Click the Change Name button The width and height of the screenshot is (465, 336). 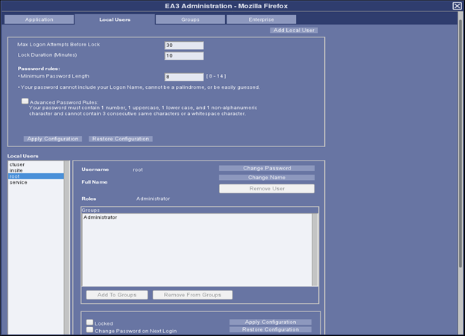point(267,178)
